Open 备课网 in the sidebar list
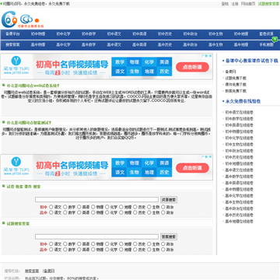 pos(230,72)
